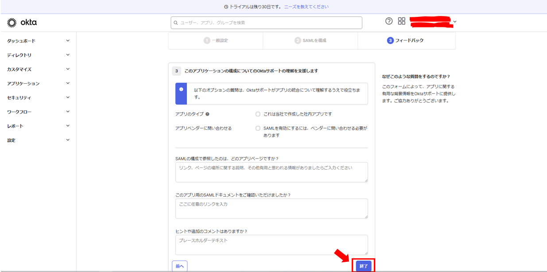
Task: Expand ダッシュボード menu
Action: (x=38, y=41)
